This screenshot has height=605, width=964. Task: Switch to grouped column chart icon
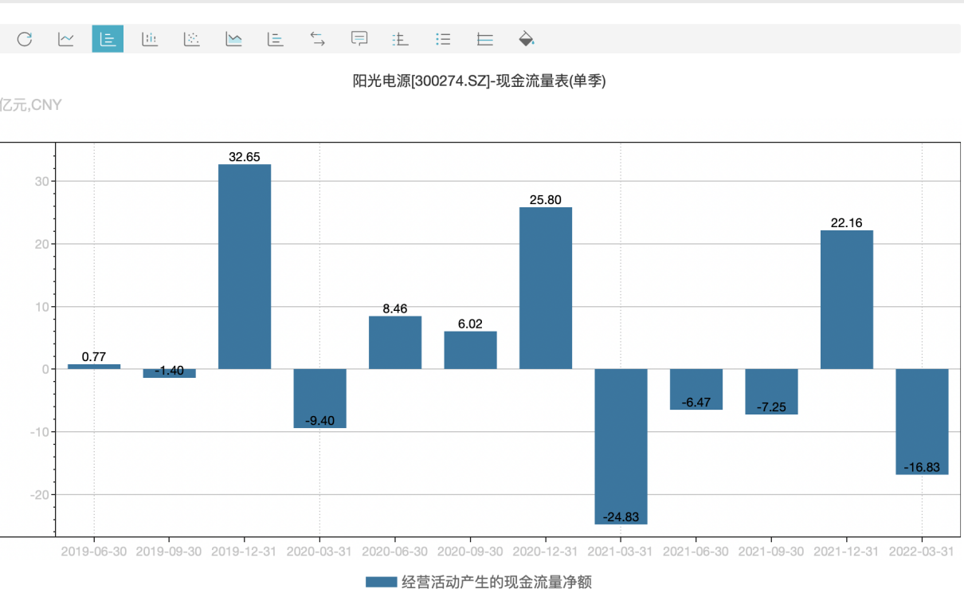[x=150, y=38]
